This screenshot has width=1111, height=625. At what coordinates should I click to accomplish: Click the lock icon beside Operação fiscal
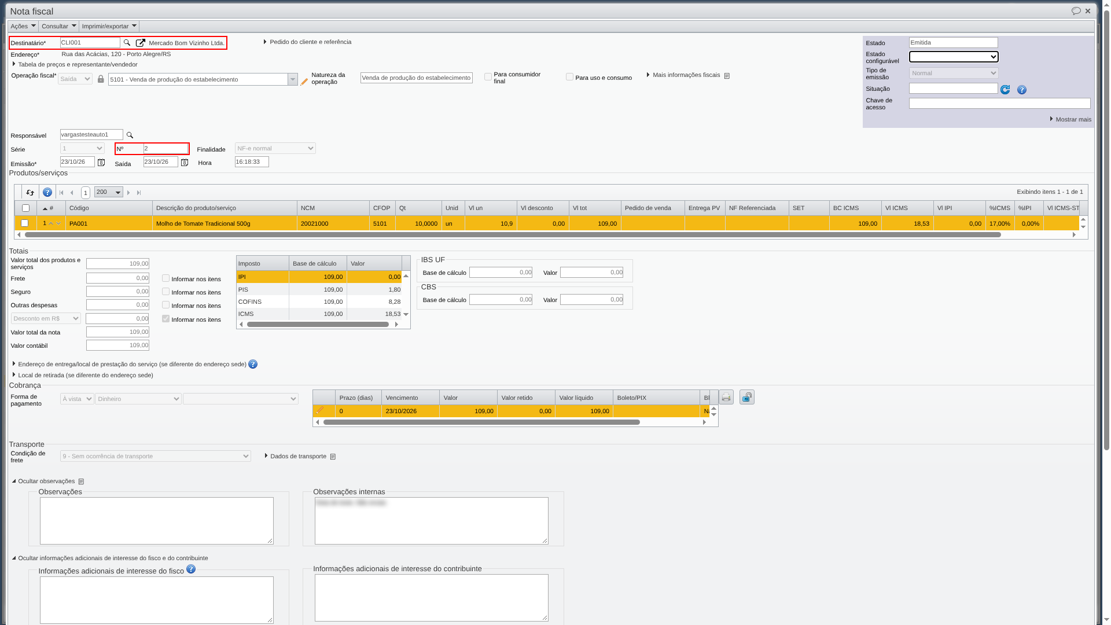click(101, 79)
